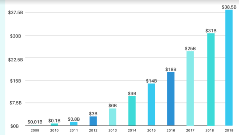
Task: Click the 2017 light teal bar
Action: (x=190, y=89)
